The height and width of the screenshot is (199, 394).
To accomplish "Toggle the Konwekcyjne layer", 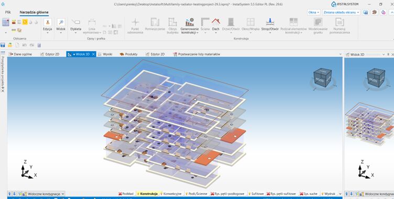I will [171, 194].
